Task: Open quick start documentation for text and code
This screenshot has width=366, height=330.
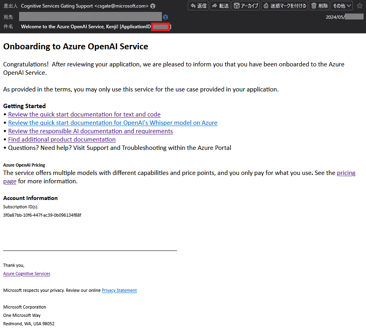Action: point(84,115)
